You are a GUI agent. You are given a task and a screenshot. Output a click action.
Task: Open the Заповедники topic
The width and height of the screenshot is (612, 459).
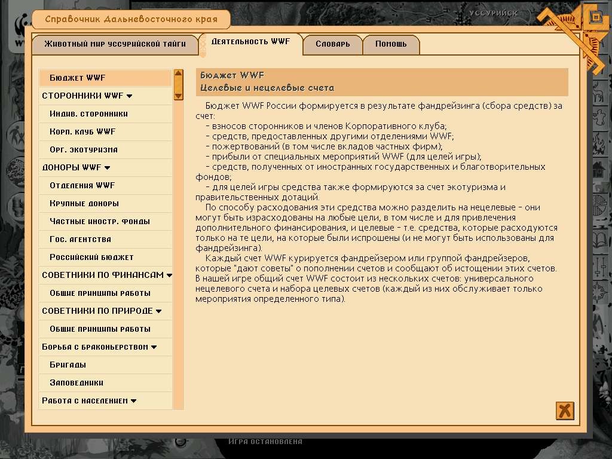105,383
